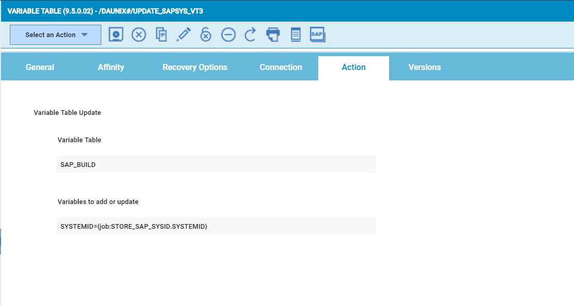The image size is (574, 306).
Task: Click the copy documents icon
Action: [x=161, y=35]
